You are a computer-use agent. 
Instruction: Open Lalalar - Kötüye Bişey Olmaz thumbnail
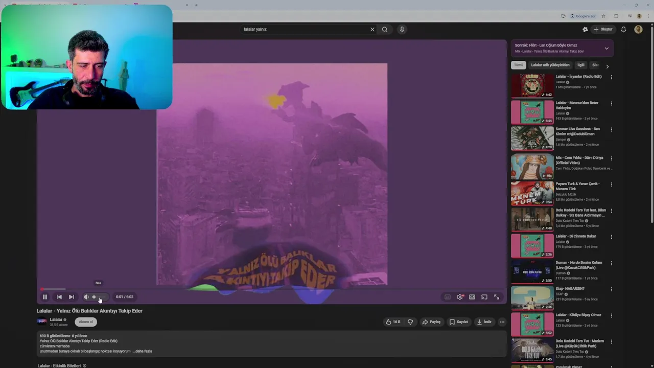pos(532,325)
